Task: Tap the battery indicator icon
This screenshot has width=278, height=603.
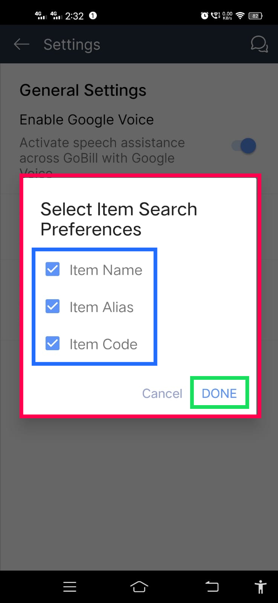Action: pyautogui.click(x=255, y=16)
